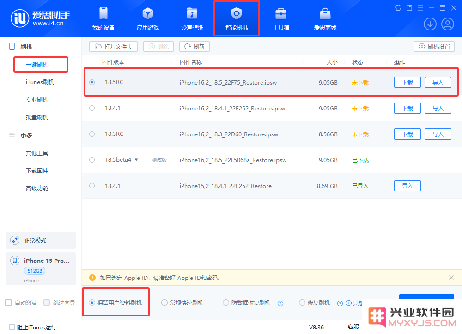462x334 pixels.
Task: Expand the 18.5beta4 version dropdown arrow
Action: (x=136, y=160)
